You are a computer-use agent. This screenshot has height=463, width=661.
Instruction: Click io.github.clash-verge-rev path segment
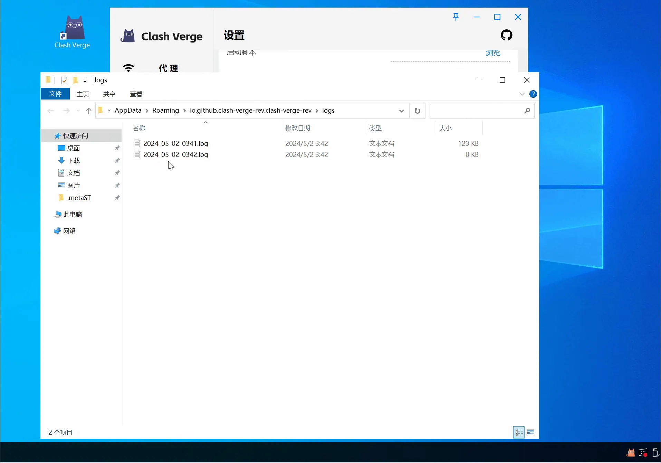tap(251, 110)
